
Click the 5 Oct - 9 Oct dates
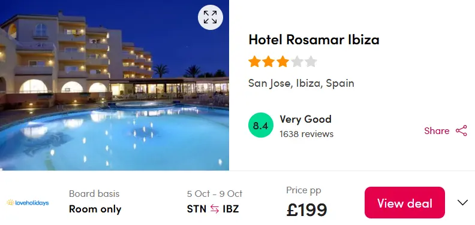coord(215,193)
